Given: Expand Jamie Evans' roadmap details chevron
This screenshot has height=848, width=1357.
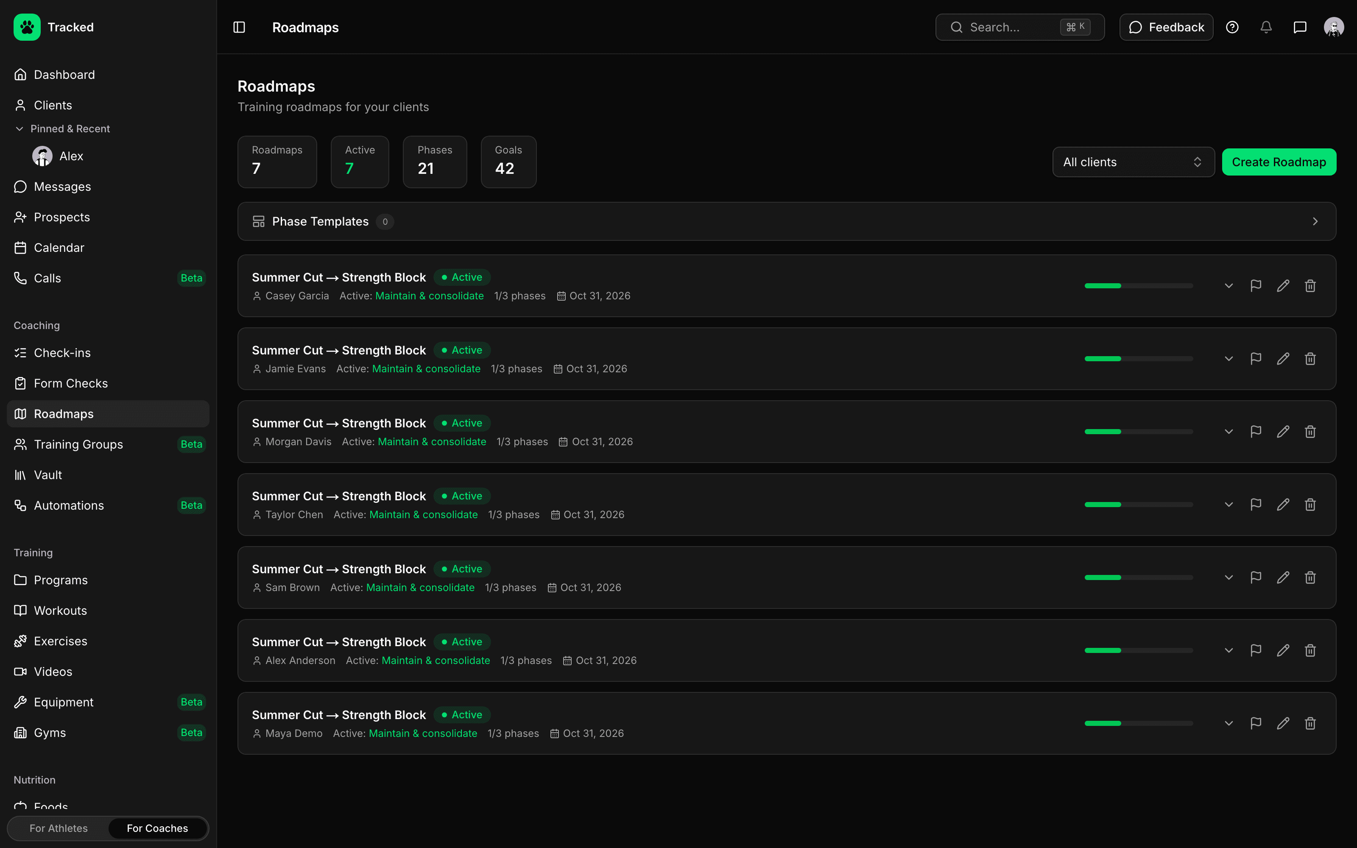Looking at the screenshot, I should click(x=1229, y=359).
